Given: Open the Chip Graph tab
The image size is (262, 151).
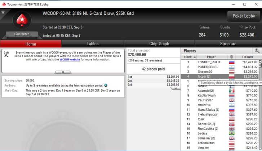Looking at the screenshot, I should click(x=159, y=44).
